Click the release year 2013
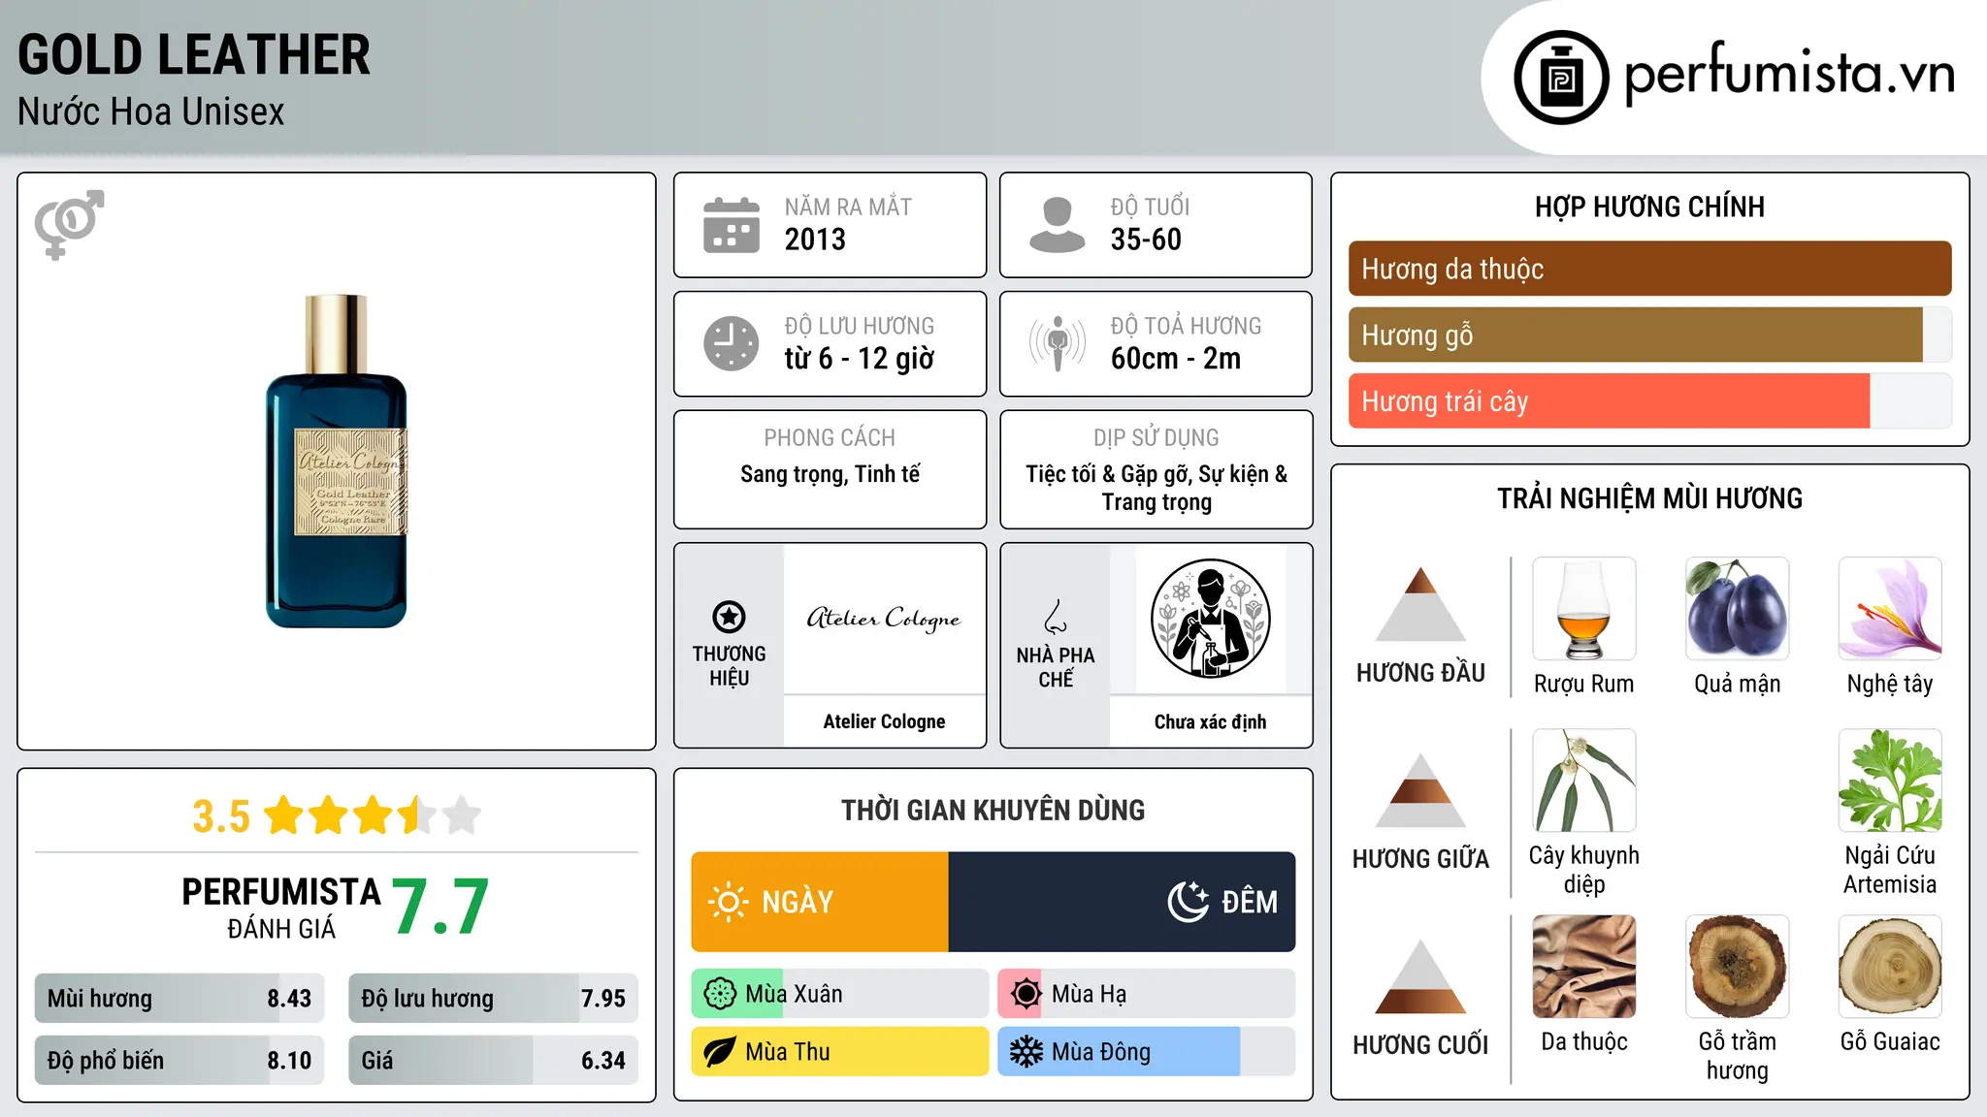This screenshot has height=1117, width=1987. (815, 239)
